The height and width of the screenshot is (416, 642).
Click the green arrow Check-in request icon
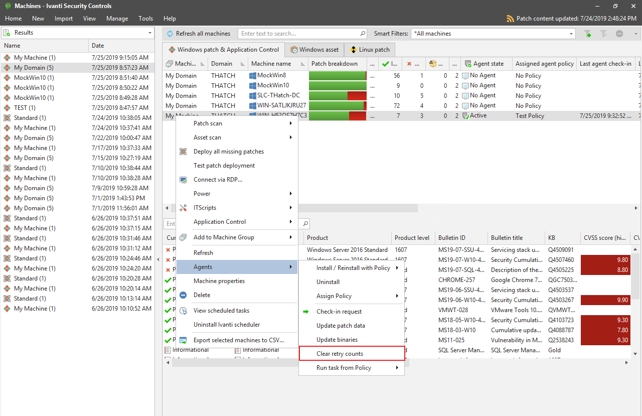tap(305, 312)
